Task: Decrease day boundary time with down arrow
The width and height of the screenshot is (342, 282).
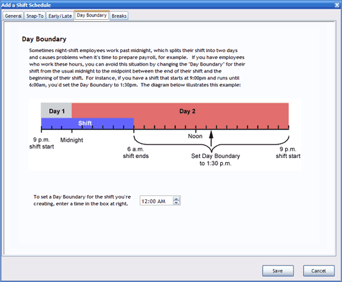Action: pos(176,203)
